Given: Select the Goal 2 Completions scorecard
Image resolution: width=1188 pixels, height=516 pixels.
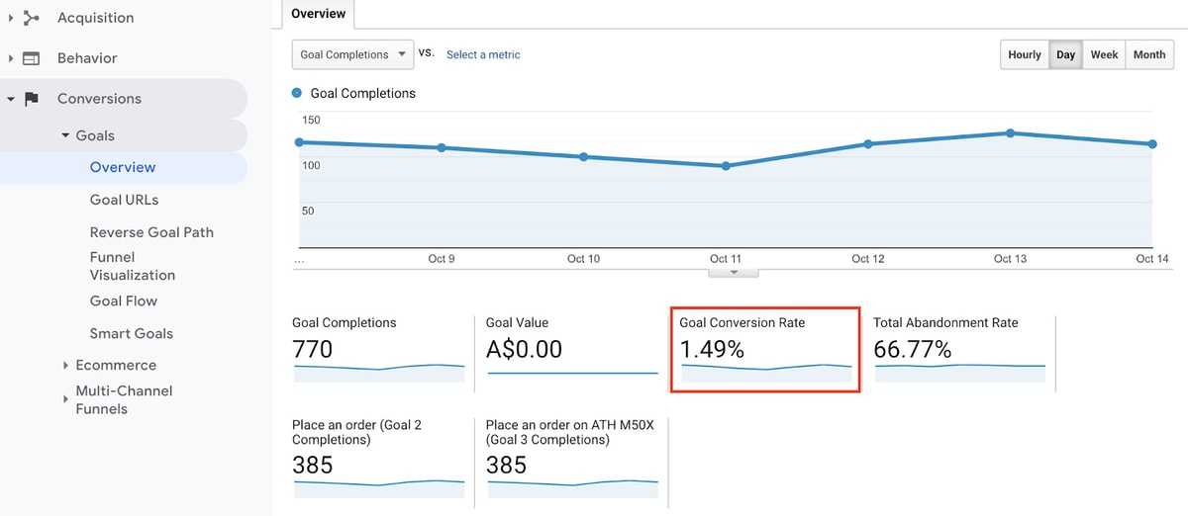Looking at the screenshot, I should click(379, 460).
